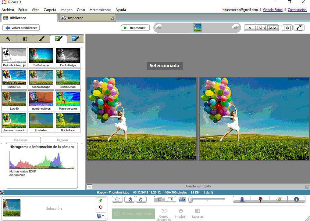Show photo properties with the info icon
Image resolution: width=310 pixels, height=221 pixels.
(296, 199)
